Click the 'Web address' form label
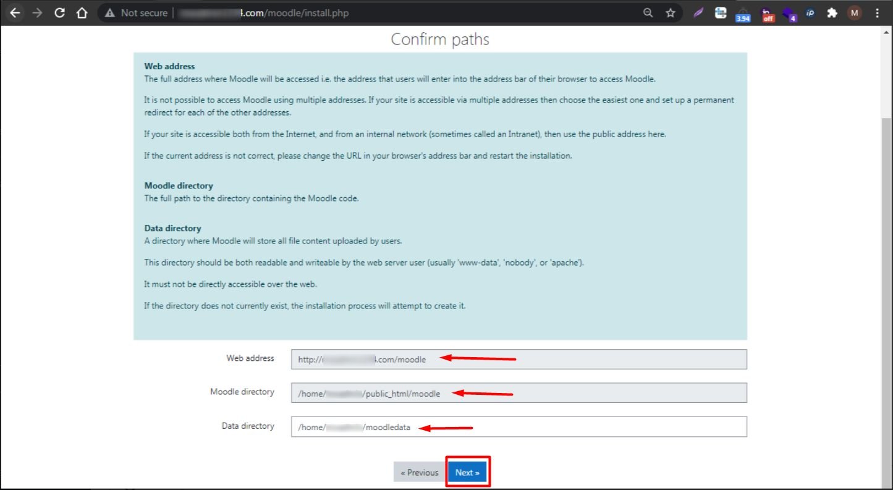 (x=250, y=358)
